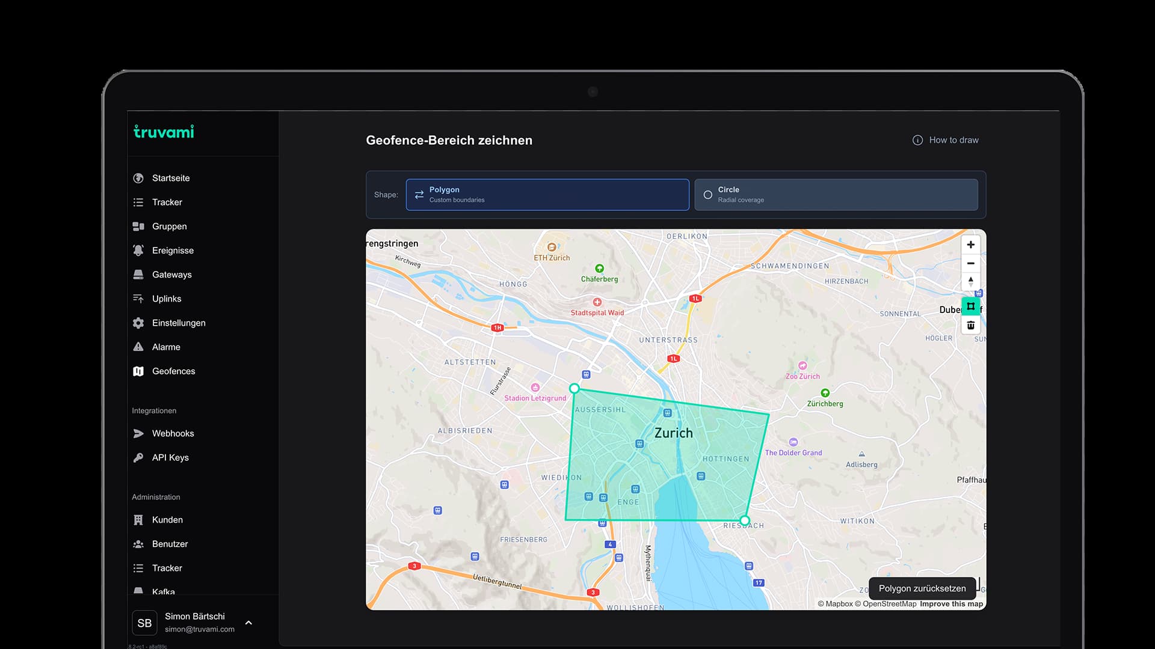Click the Polygon zurücksetzen button
The height and width of the screenshot is (649, 1155).
tap(922, 588)
